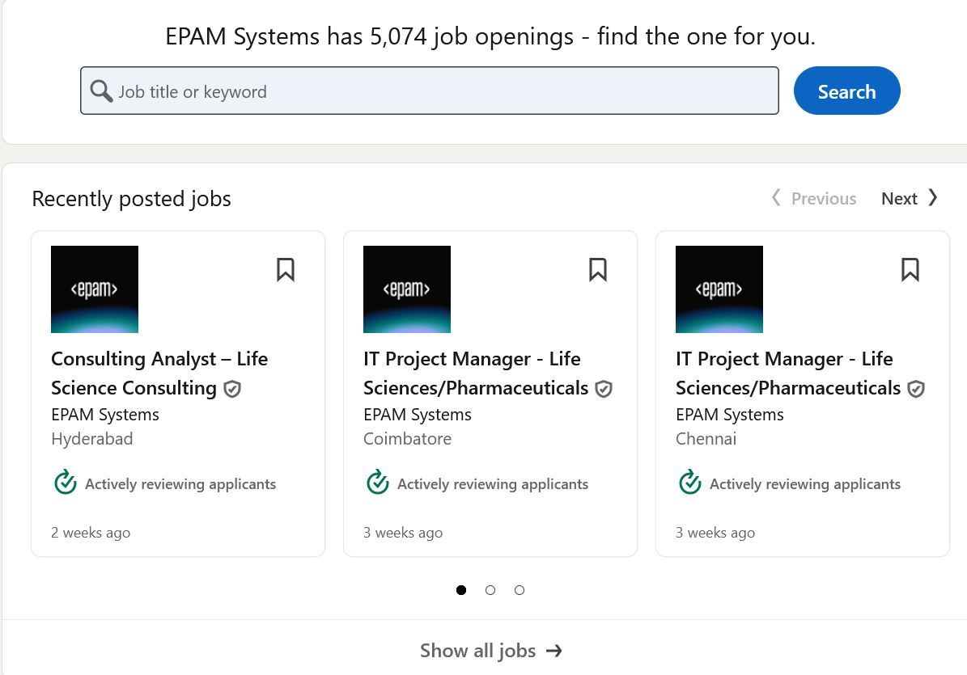Click the Search button
The width and height of the screenshot is (967, 675).
846,91
